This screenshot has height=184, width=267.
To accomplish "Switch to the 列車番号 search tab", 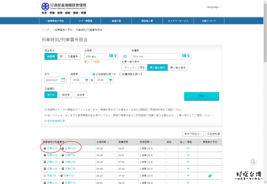I will [73, 56].
